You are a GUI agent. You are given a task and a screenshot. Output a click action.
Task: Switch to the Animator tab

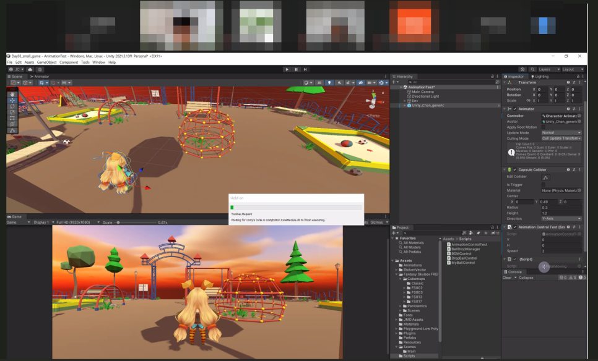(39, 77)
